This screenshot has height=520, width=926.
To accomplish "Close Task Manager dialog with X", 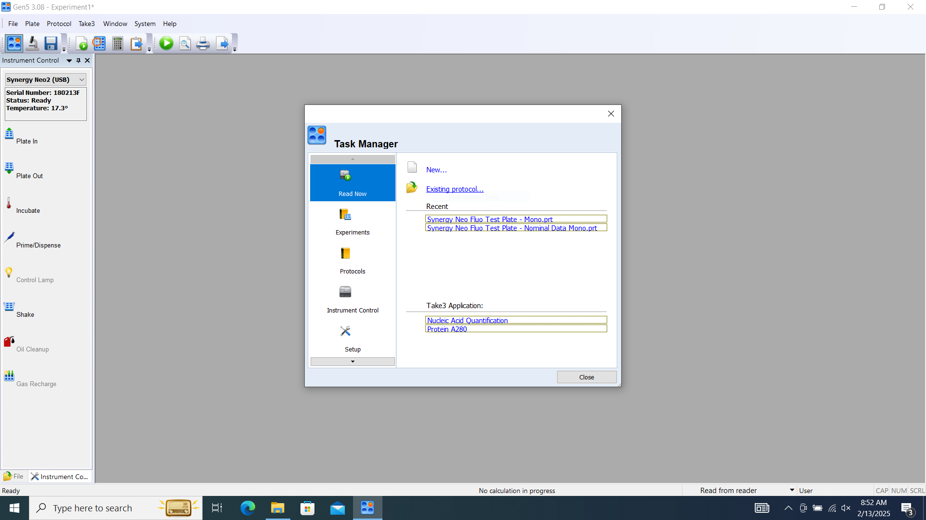I will pyautogui.click(x=611, y=114).
